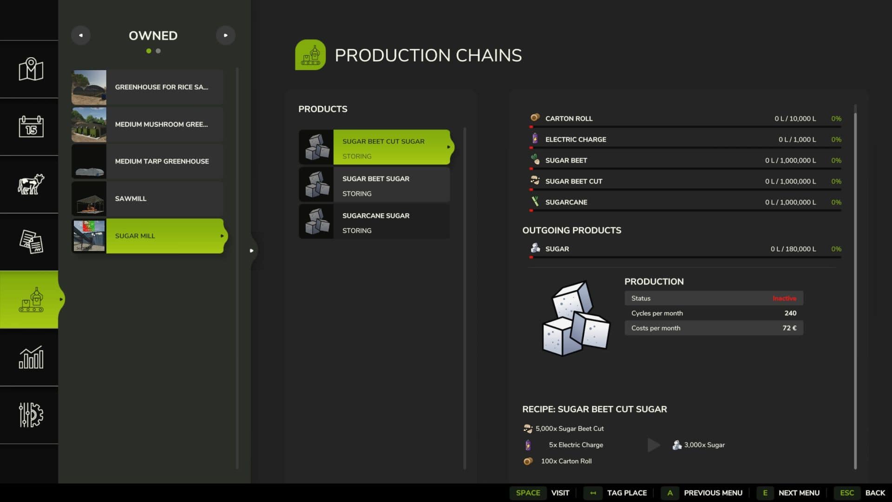Viewport: 892px width, 502px height.
Task: Go to previous owned page arrow
Action: (81, 35)
